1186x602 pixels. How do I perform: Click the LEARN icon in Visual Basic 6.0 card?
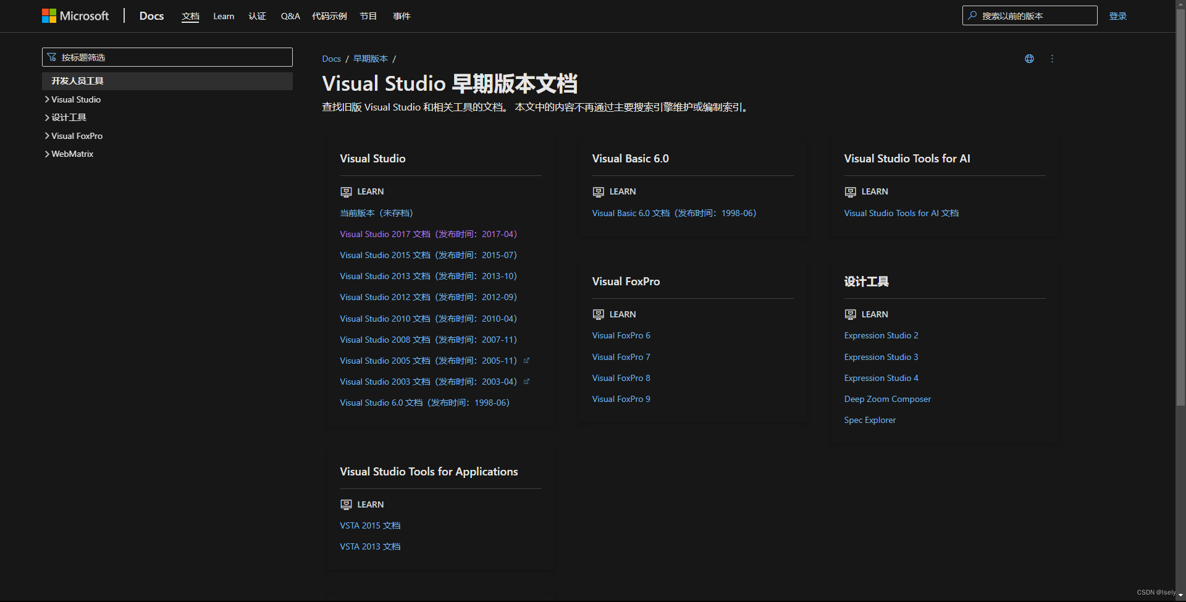tap(598, 192)
